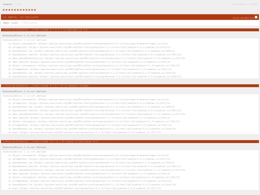Click 'at Spec.execute' line in the 10 < x < 50 trace

coord(90,174)
